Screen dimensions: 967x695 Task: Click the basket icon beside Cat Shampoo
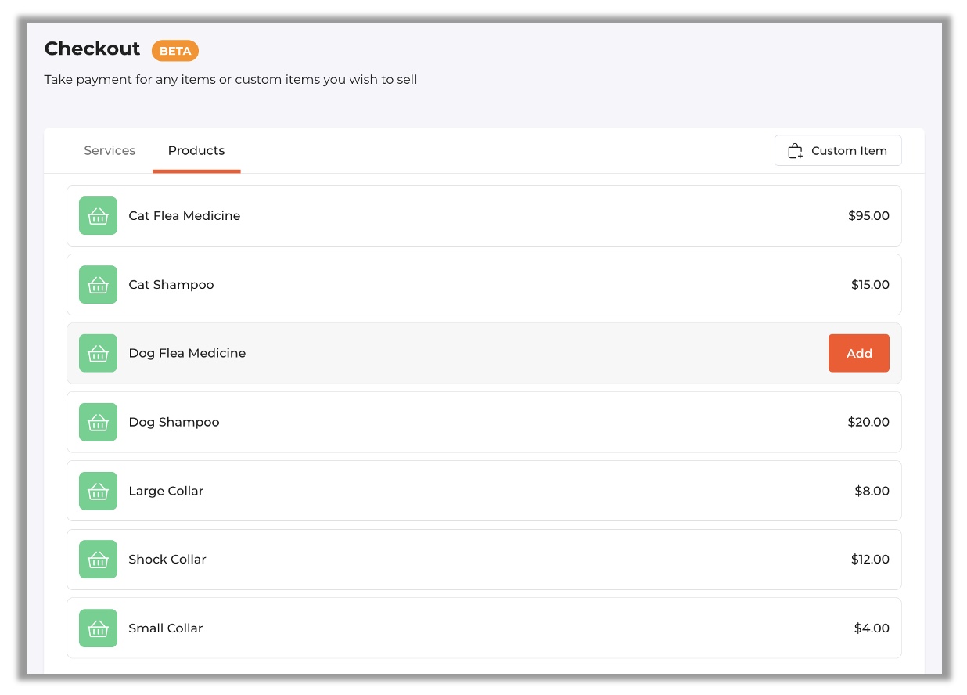[x=98, y=285]
